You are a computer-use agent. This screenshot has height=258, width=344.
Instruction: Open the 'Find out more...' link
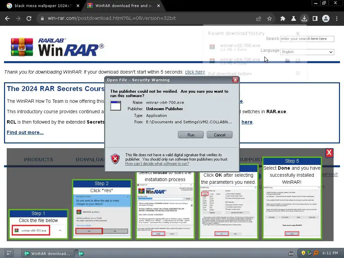coord(25,132)
